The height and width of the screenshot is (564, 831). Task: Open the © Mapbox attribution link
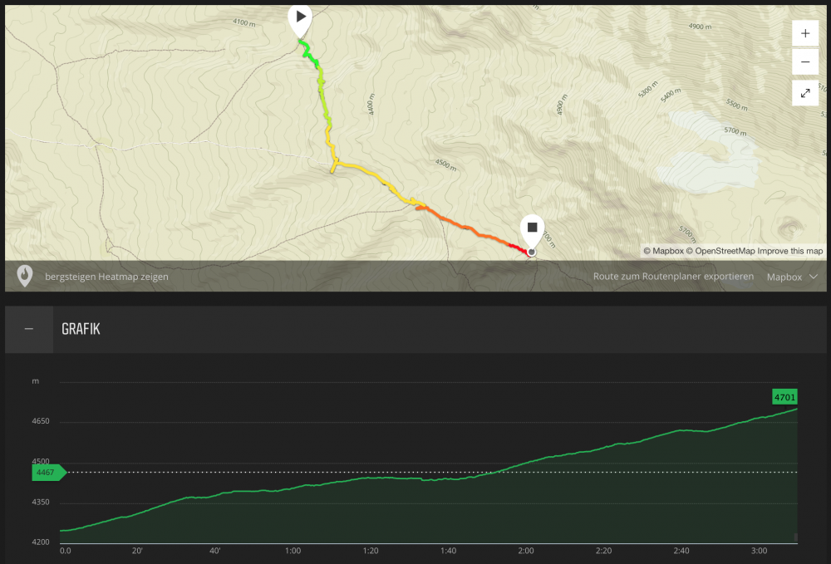(663, 251)
